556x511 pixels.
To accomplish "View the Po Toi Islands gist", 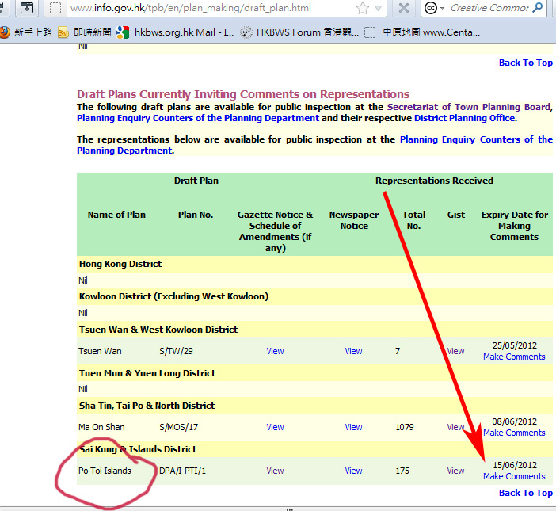I will (455, 471).
